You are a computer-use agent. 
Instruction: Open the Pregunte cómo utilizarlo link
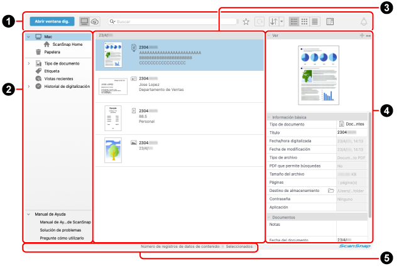coord(62,238)
